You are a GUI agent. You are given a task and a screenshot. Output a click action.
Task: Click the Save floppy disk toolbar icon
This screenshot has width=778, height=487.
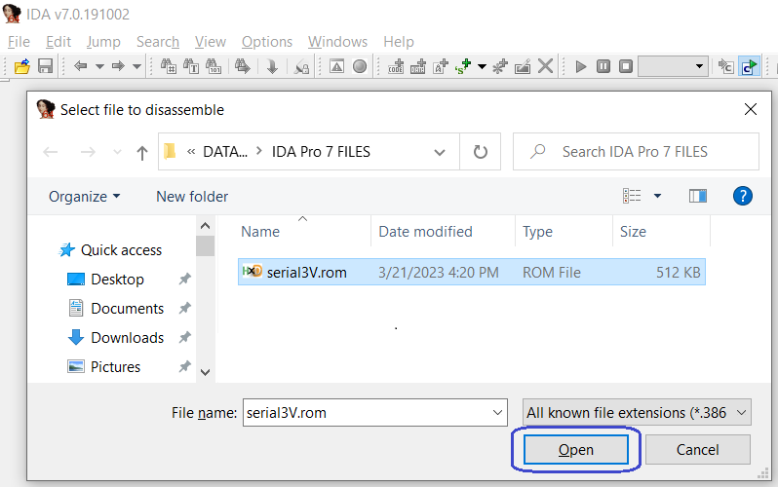coord(45,66)
